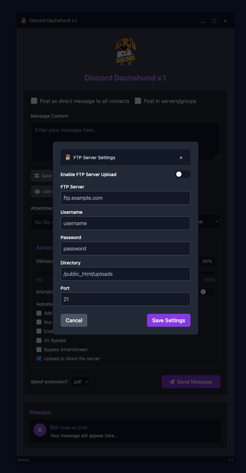The image size is (246, 473).
Task: Click the title bar dachshund app icon
Action: (24, 21)
